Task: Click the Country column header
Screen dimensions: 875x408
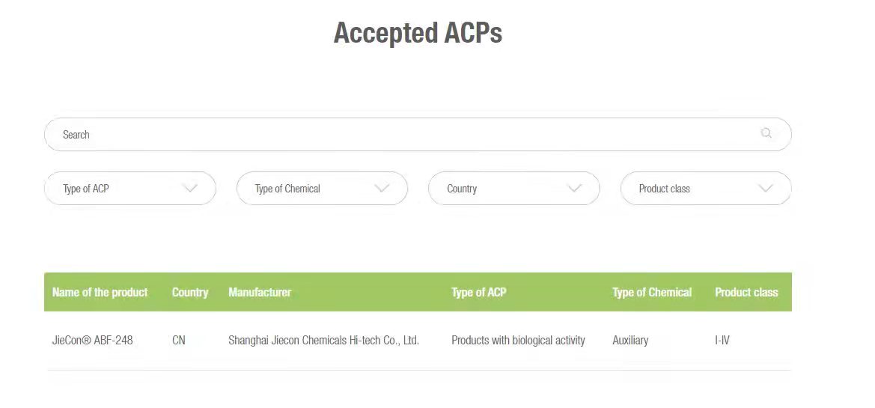Action: 190,292
